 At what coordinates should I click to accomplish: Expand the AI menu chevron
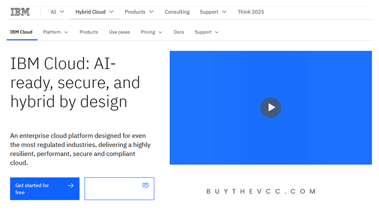pos(62,12)
